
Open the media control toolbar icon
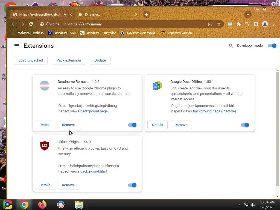point(247,24)
